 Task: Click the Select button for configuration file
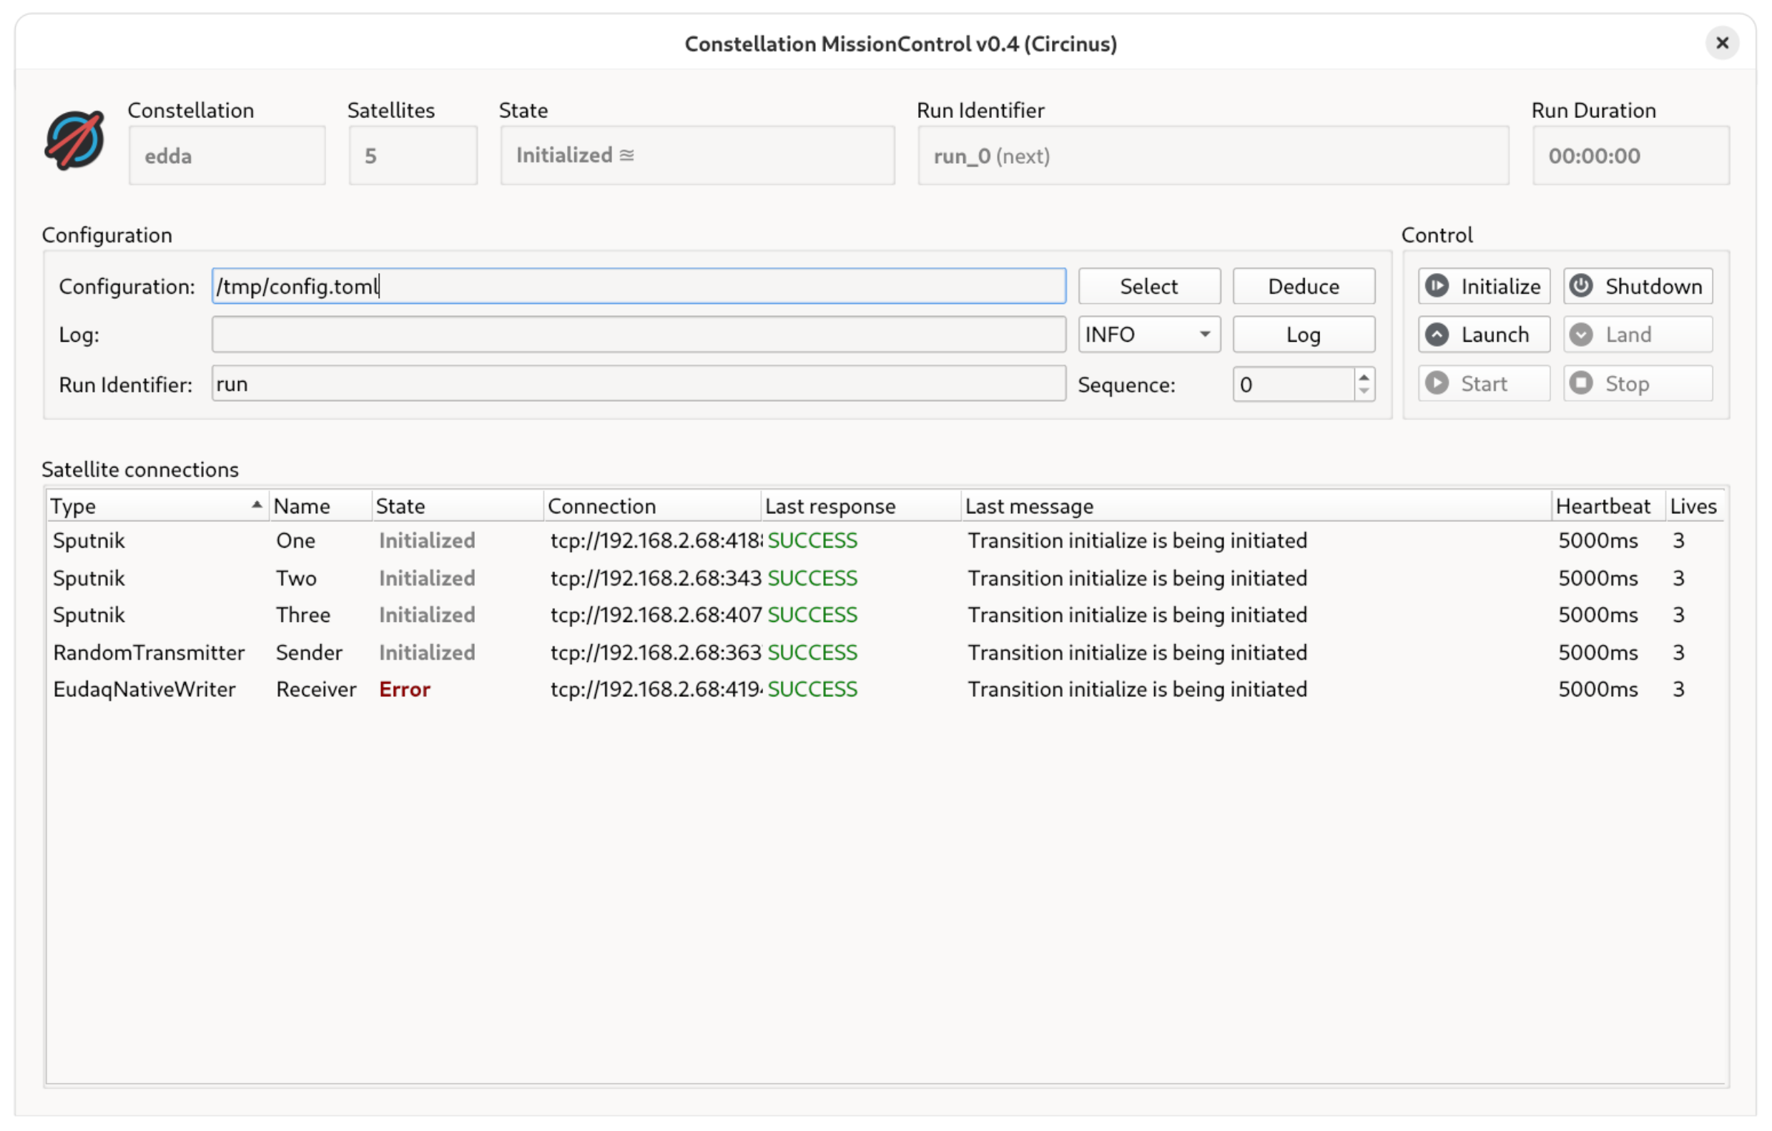point(1147,285)
